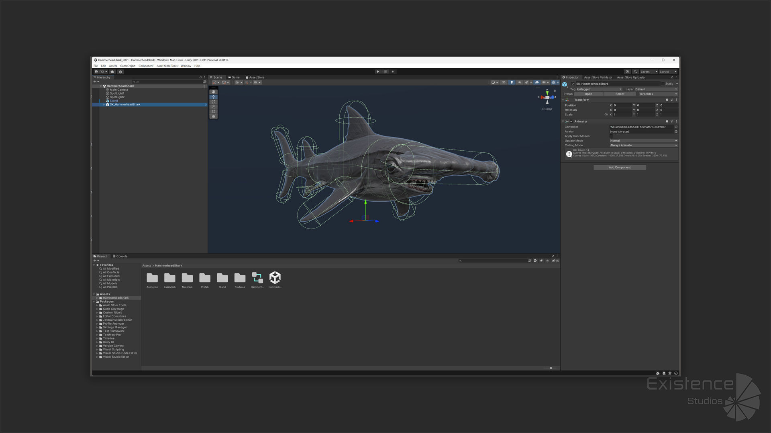
Task: Toggle scene audio
Action: (520, 83)
